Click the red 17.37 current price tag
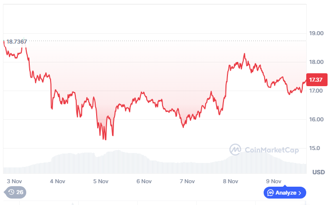The image size is (334, 205). tap(316, 80)
